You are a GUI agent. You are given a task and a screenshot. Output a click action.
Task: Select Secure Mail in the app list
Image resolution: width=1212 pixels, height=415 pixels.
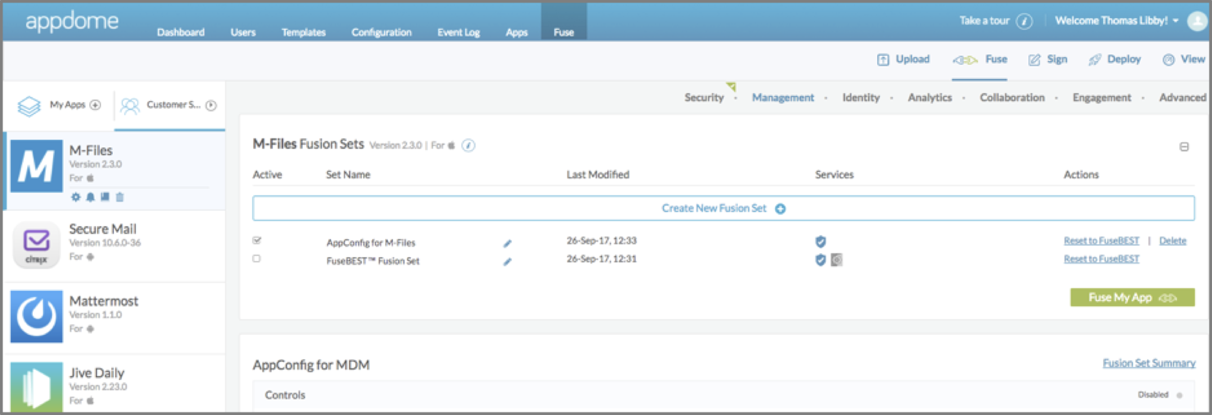(115, 246)
